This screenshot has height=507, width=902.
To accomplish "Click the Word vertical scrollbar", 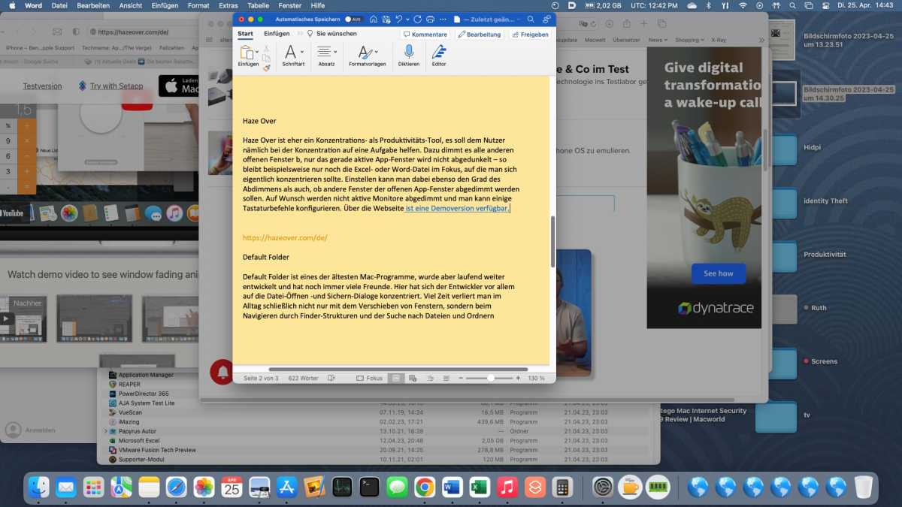I will pyautogui.click(x=552, y=242).
